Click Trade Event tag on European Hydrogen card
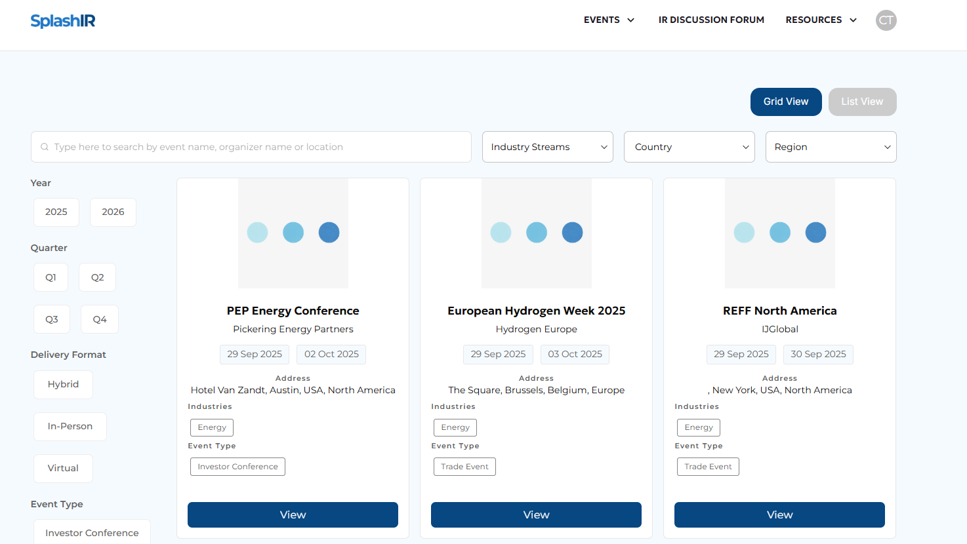The width and height of the screenshot is (967, 544). (464, 467)
